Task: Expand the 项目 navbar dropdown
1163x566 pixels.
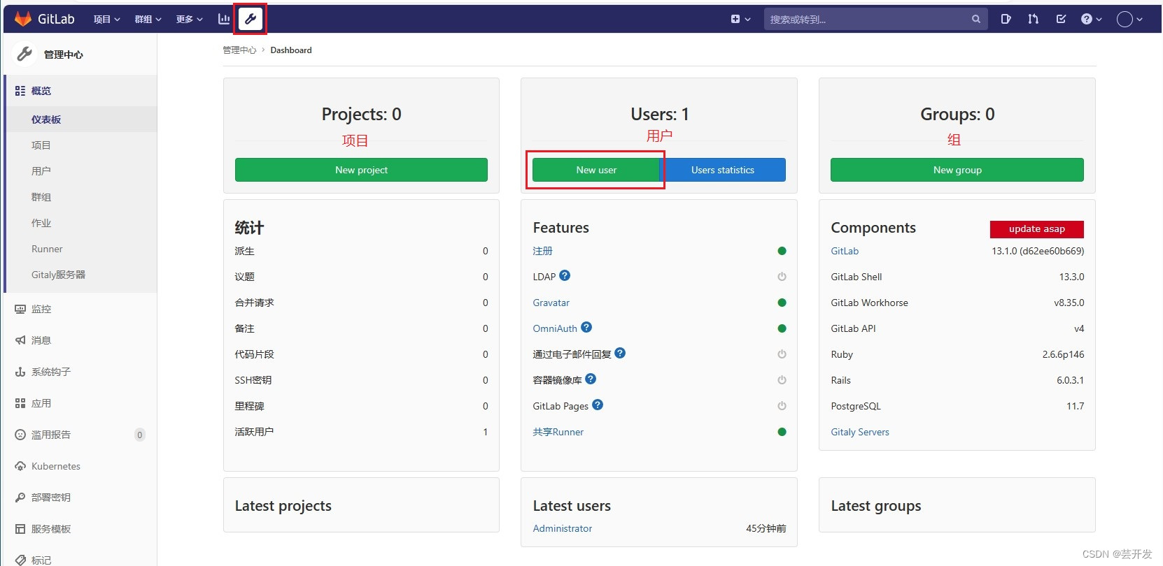Action: point(107,19)
